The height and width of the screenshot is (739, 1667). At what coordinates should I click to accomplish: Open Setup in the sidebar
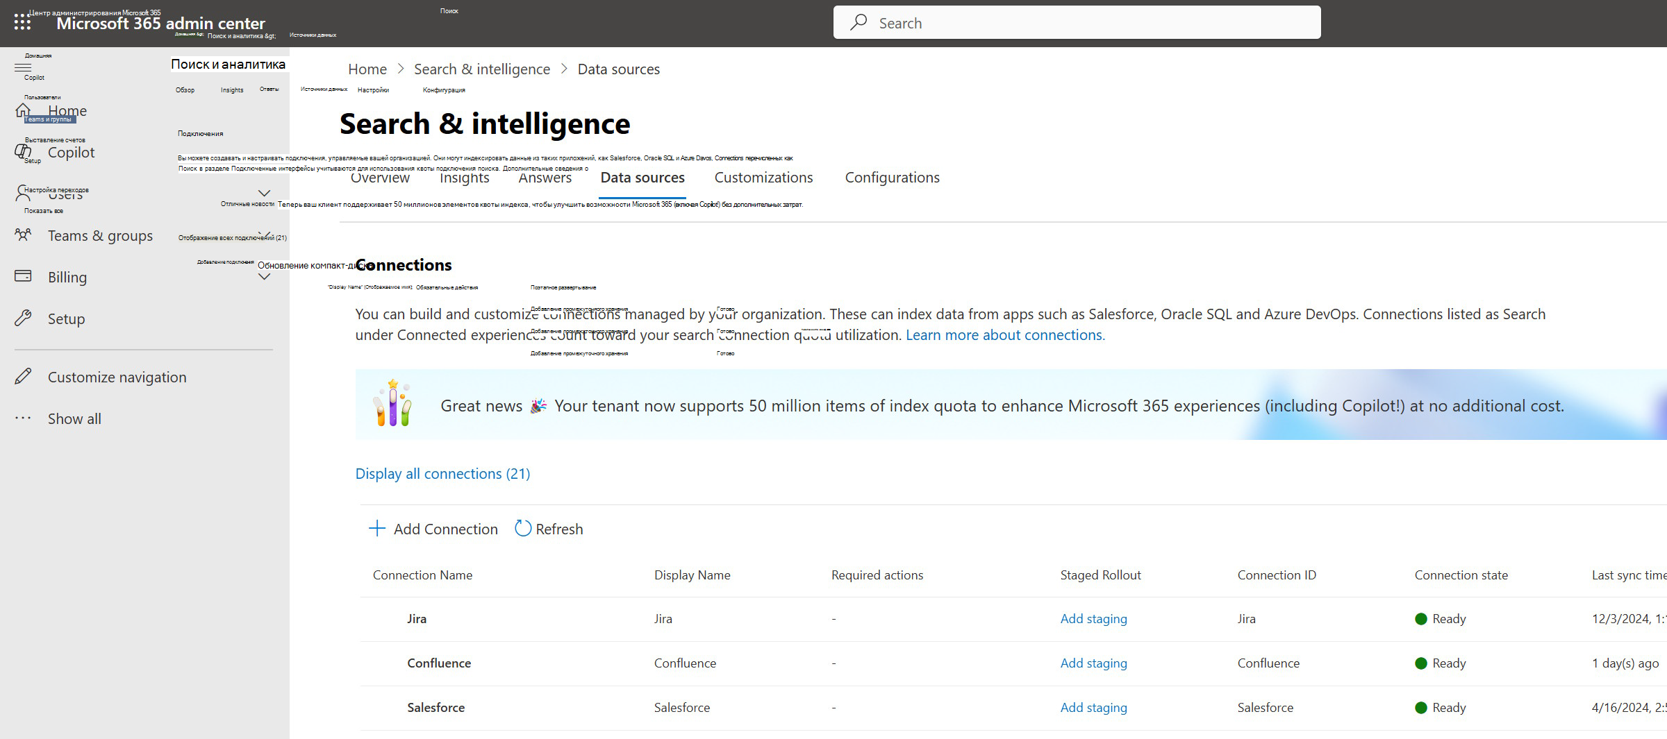tap(66, 319)
